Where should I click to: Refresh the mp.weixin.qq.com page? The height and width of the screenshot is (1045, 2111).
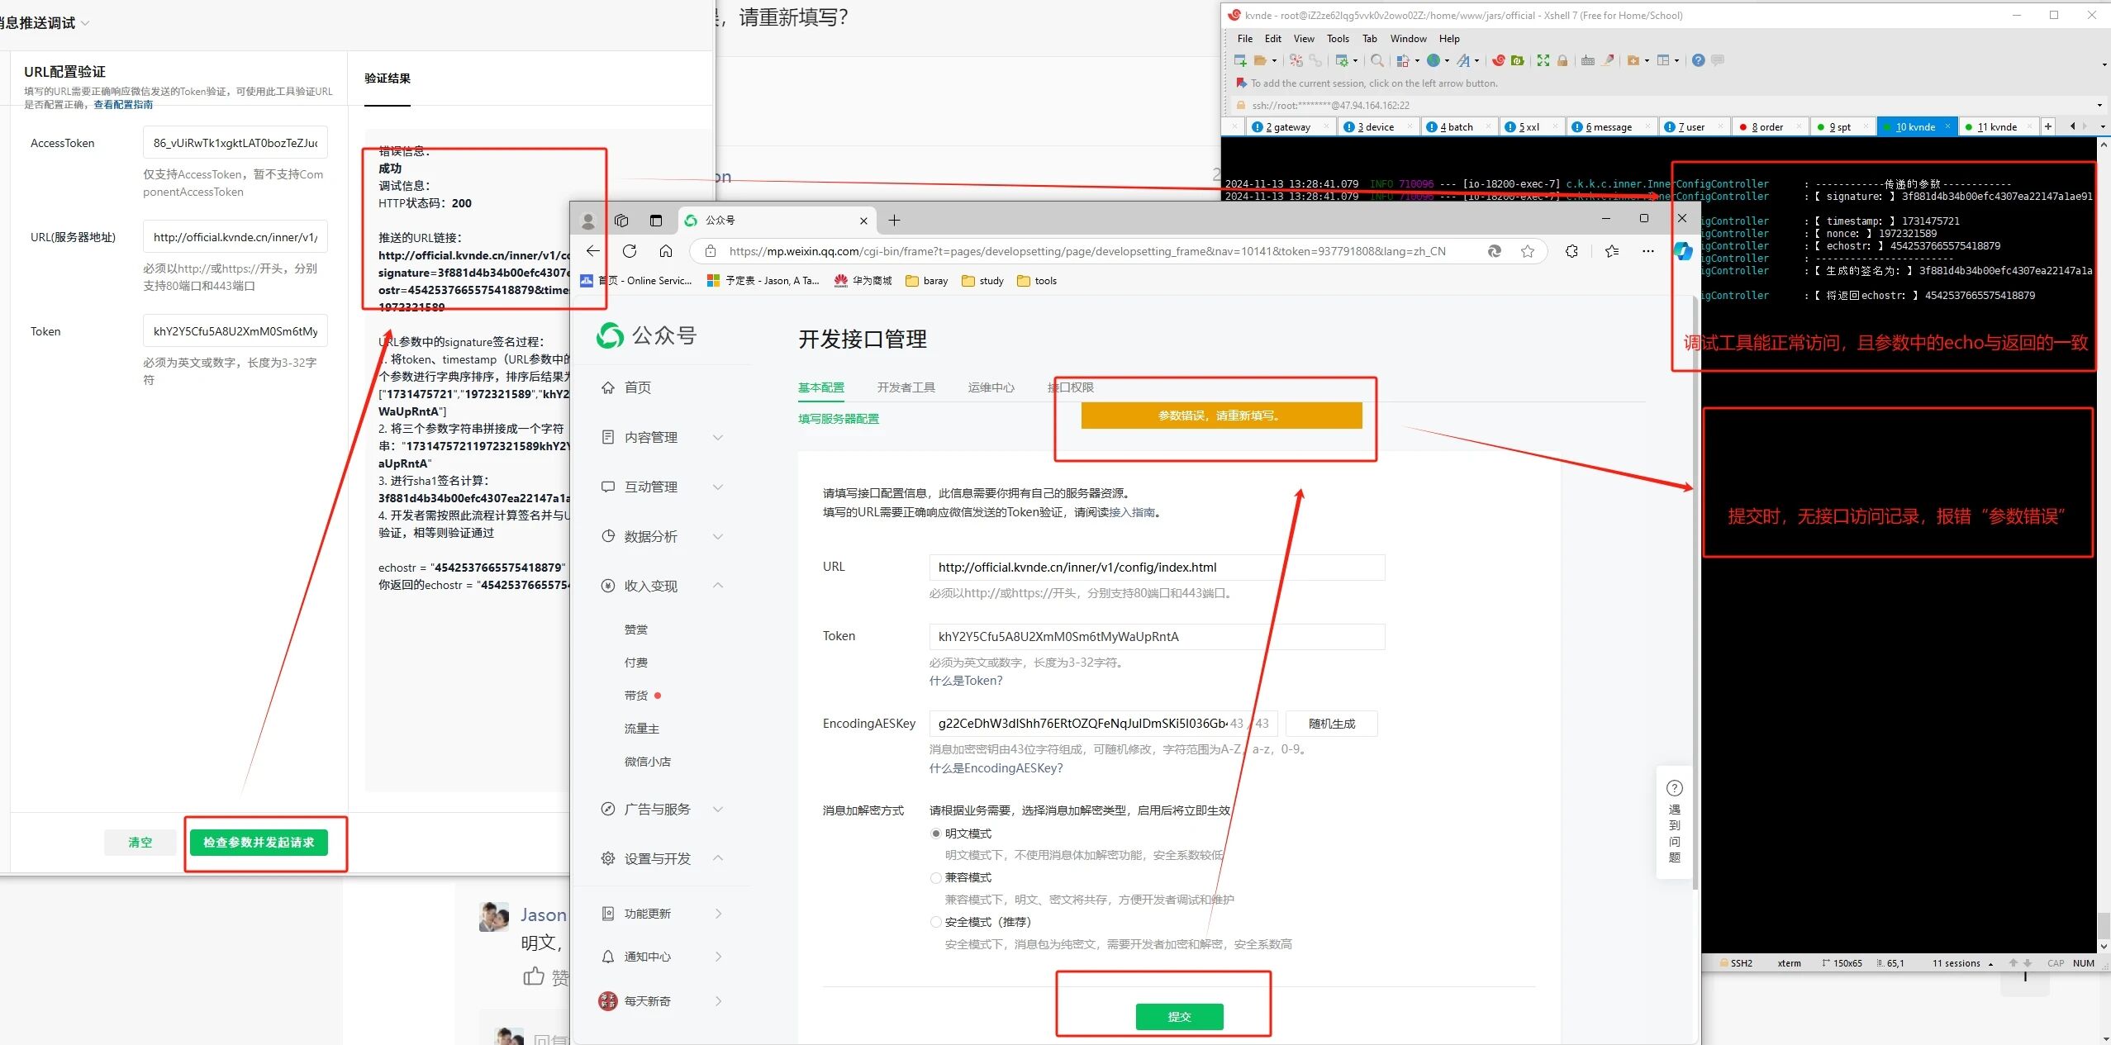pyautogui.click(x=630, y=251)
